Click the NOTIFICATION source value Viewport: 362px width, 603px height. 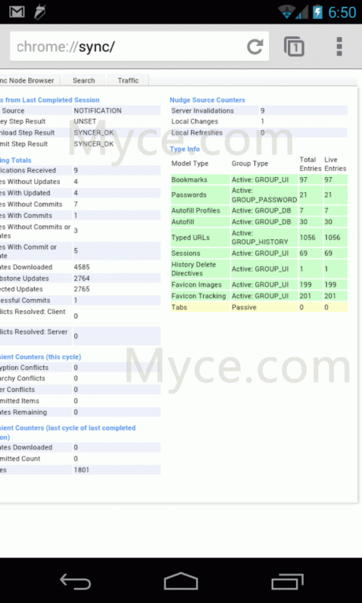98,111
